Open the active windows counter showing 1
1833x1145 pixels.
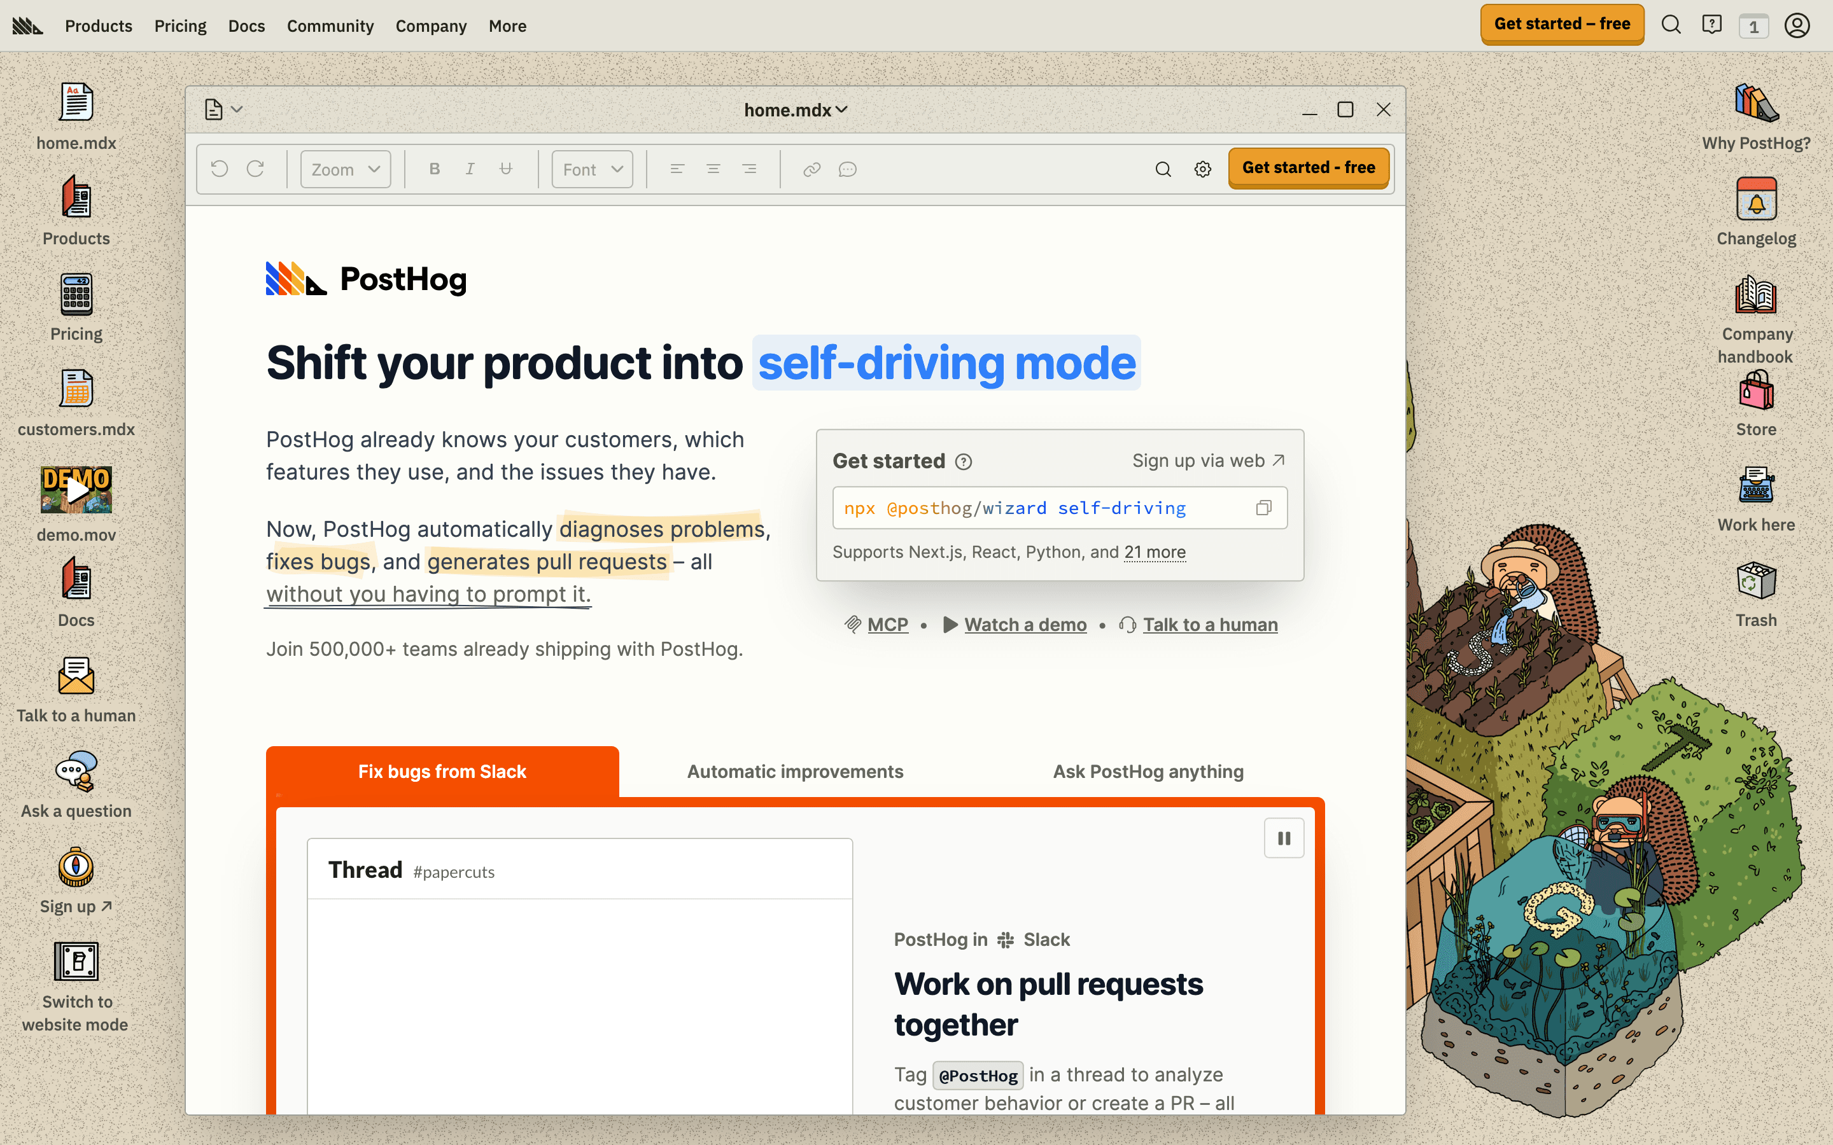tap(1753, 27)
